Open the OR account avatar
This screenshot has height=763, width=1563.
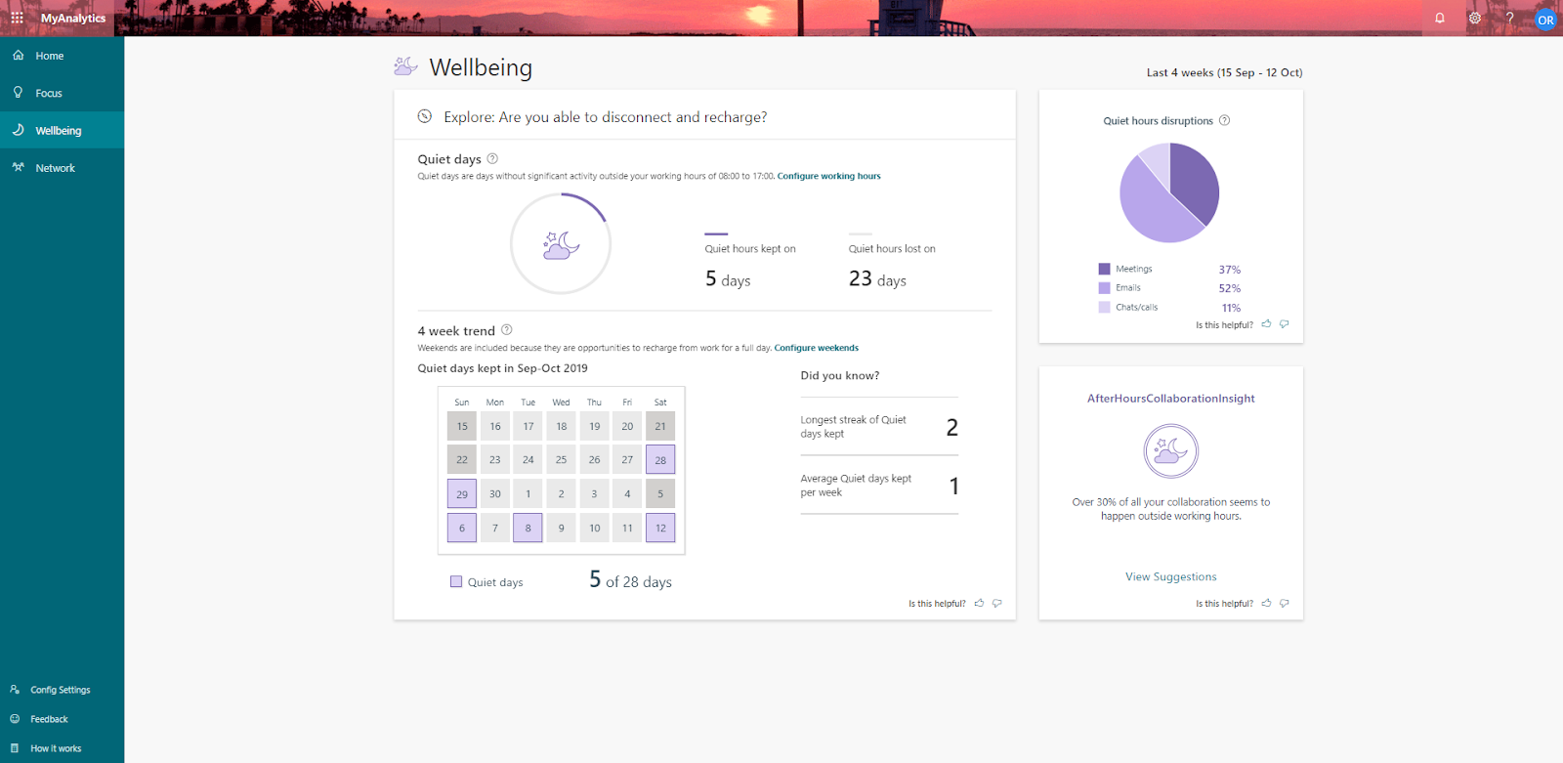point(1545,20)
